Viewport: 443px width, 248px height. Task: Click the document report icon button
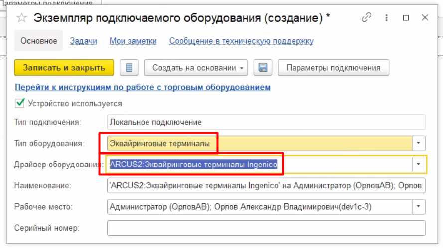[129, 68]
